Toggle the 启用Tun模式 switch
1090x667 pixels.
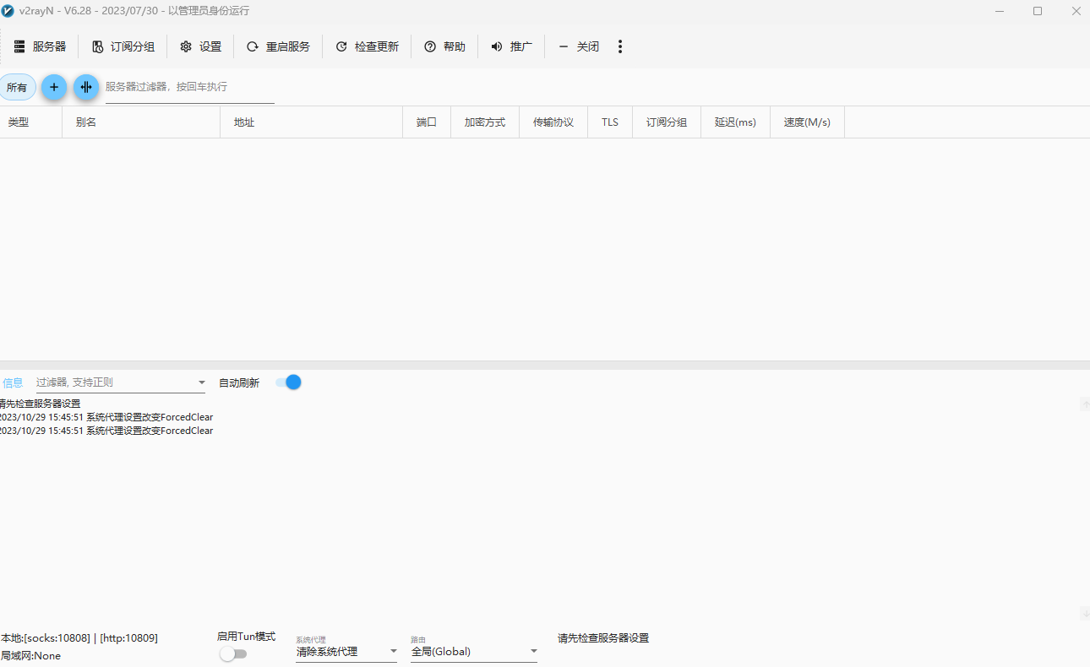pyautogui.click(x=233, y=653)
